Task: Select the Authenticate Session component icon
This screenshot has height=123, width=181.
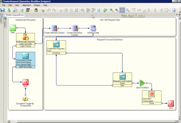Action: [x=26, y=37]
